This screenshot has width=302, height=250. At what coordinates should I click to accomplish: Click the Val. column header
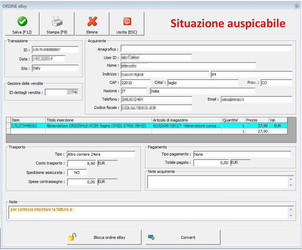point(278,120)
